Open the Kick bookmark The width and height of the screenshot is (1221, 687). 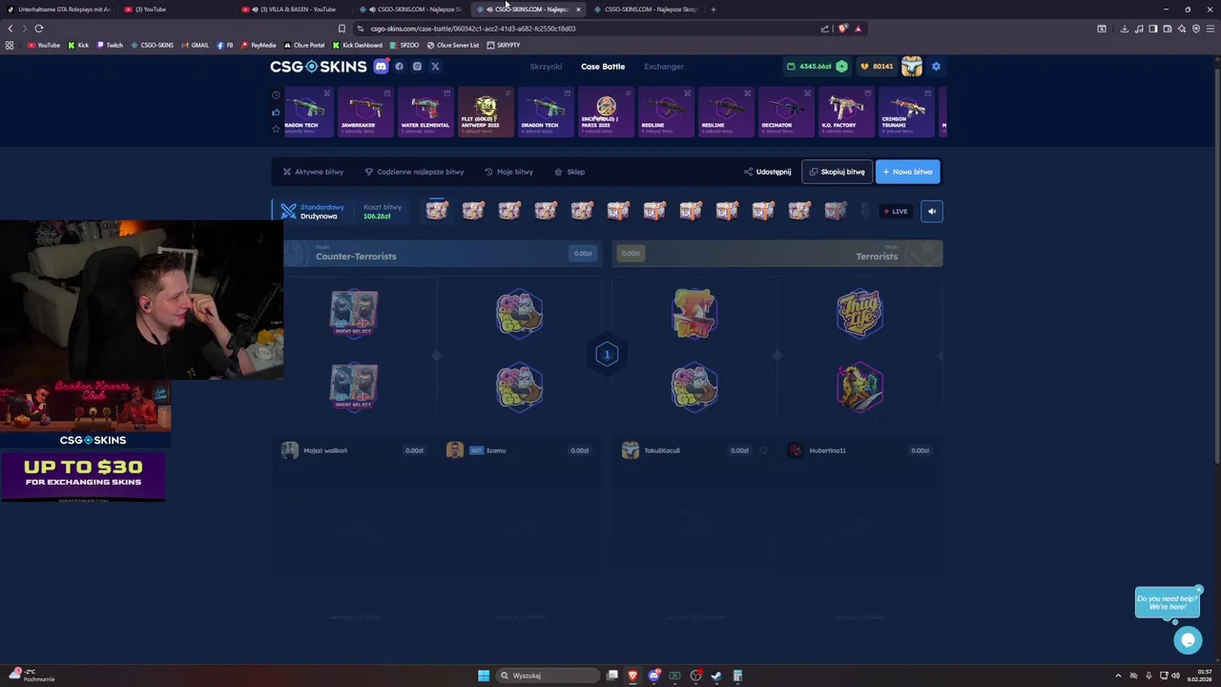pos(78,45)
